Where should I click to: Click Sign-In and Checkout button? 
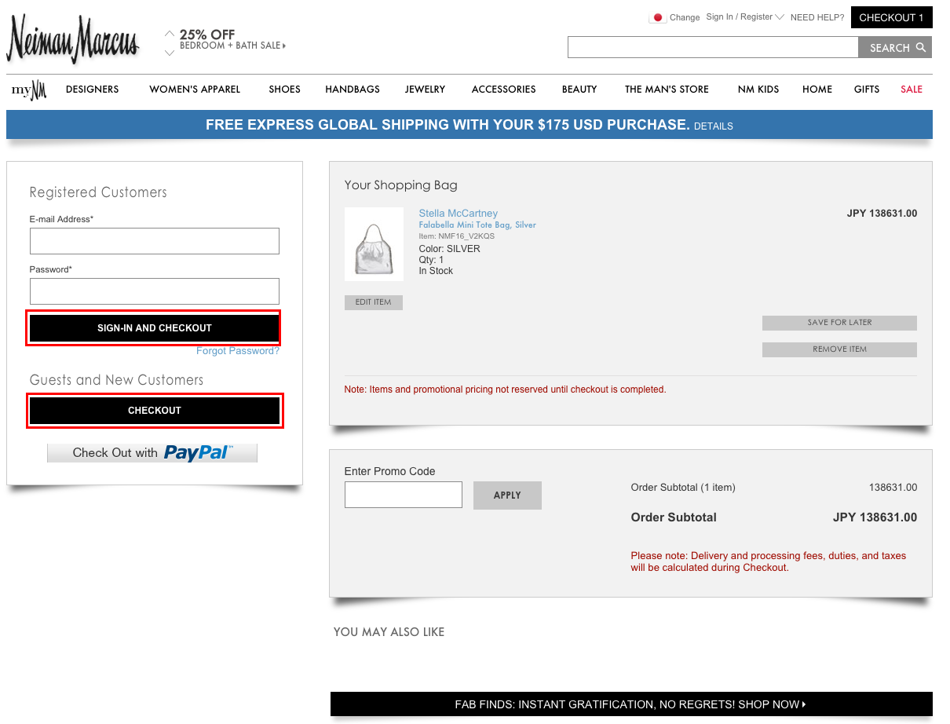[x=155, y=327]
